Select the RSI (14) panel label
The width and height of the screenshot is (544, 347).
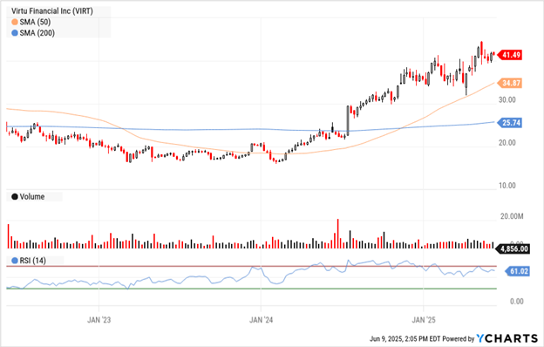click(x=29, y=260)
